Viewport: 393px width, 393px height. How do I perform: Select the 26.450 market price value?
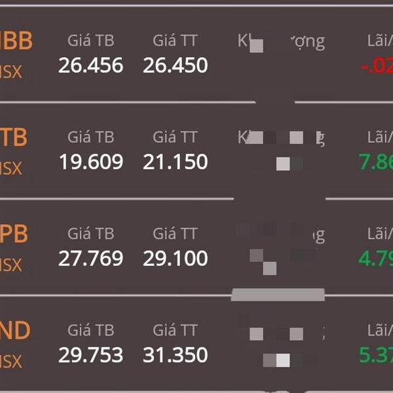[x=176, y=65]
